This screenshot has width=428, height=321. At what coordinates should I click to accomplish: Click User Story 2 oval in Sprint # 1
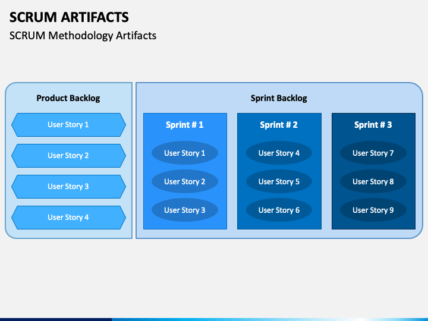[x=185, y=181]
